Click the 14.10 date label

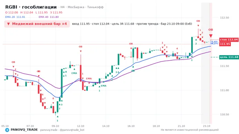[x=106, y=126]
